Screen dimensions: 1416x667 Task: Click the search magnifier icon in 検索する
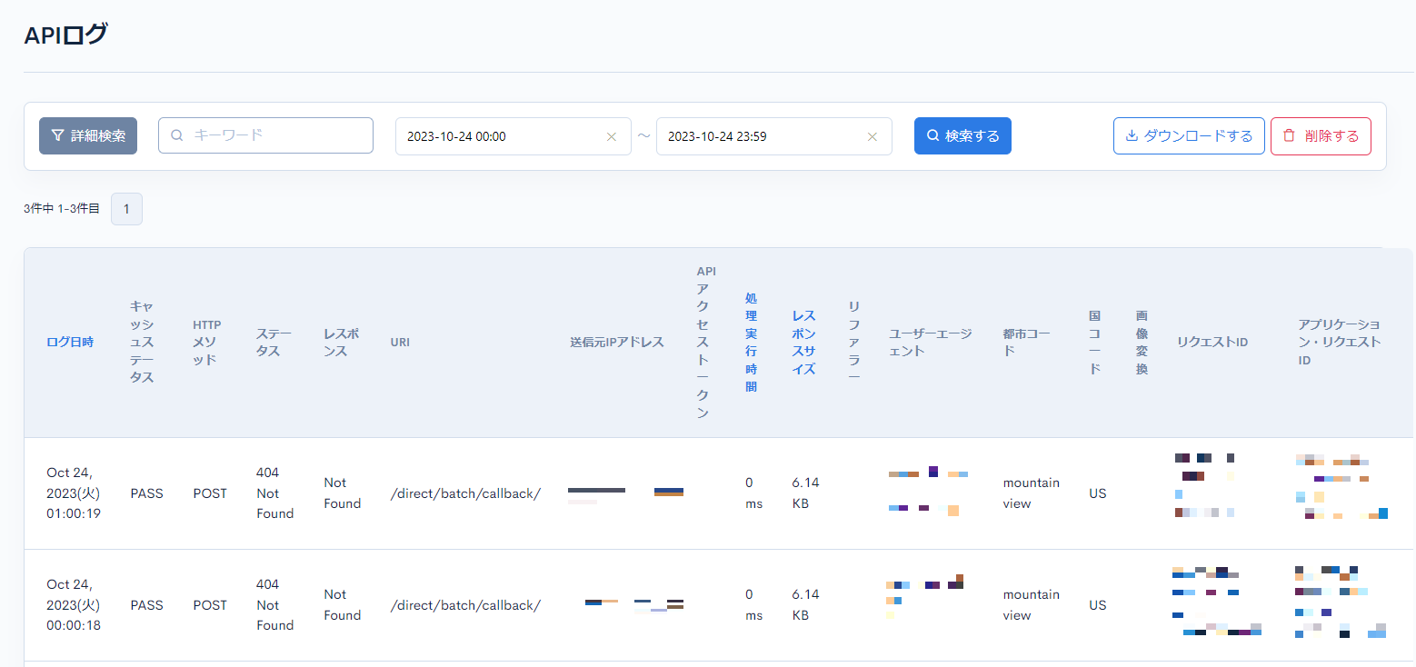(932, 134)
